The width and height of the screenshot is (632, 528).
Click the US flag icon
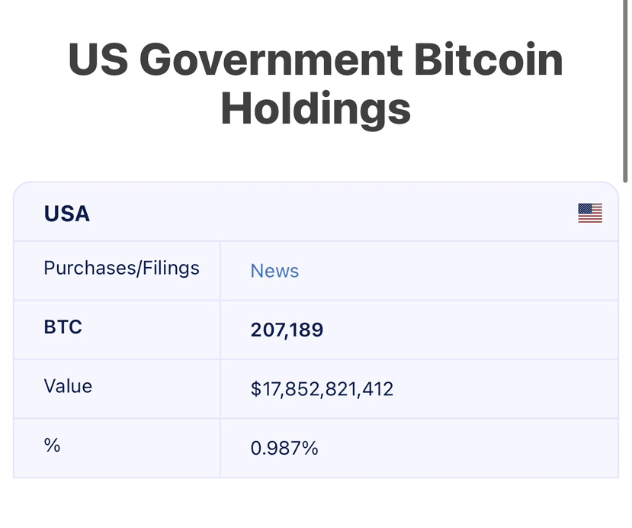point(589,213)
